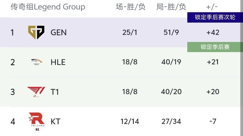Click the HLE team logo
Screen dimensions: 243x136
coord(37,62)
